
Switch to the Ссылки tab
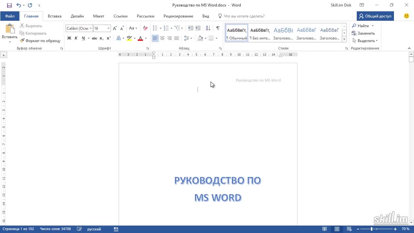[x=120, y=16]
